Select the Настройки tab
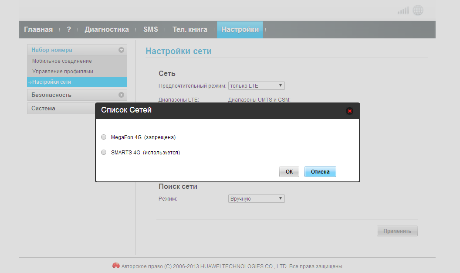 (x=240, y=29)
